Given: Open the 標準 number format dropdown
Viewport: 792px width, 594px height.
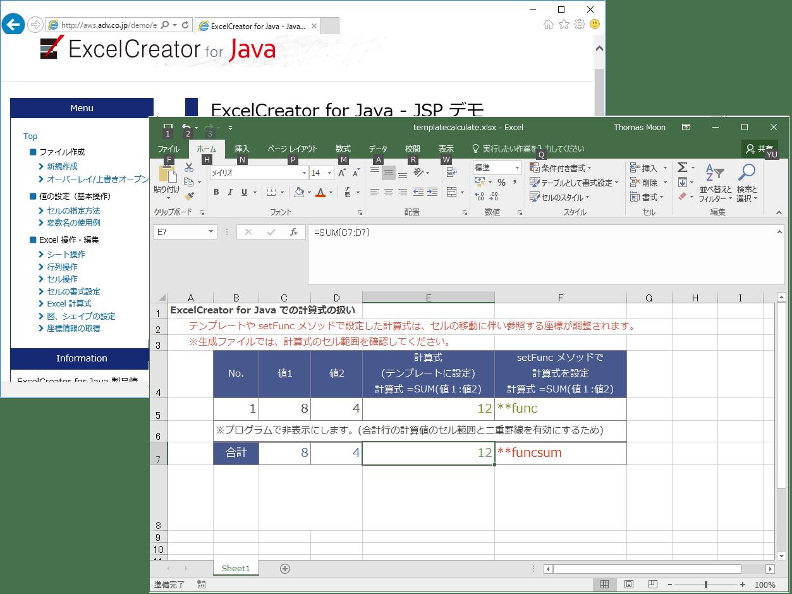Looking at the screenshot, I should [517, 168].
